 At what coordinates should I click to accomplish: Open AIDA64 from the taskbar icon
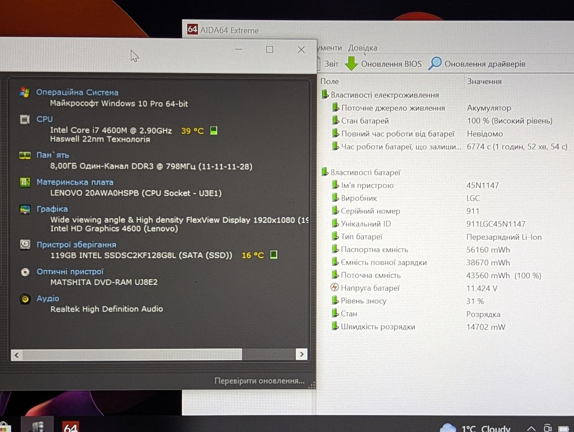[x=70, y=426]
